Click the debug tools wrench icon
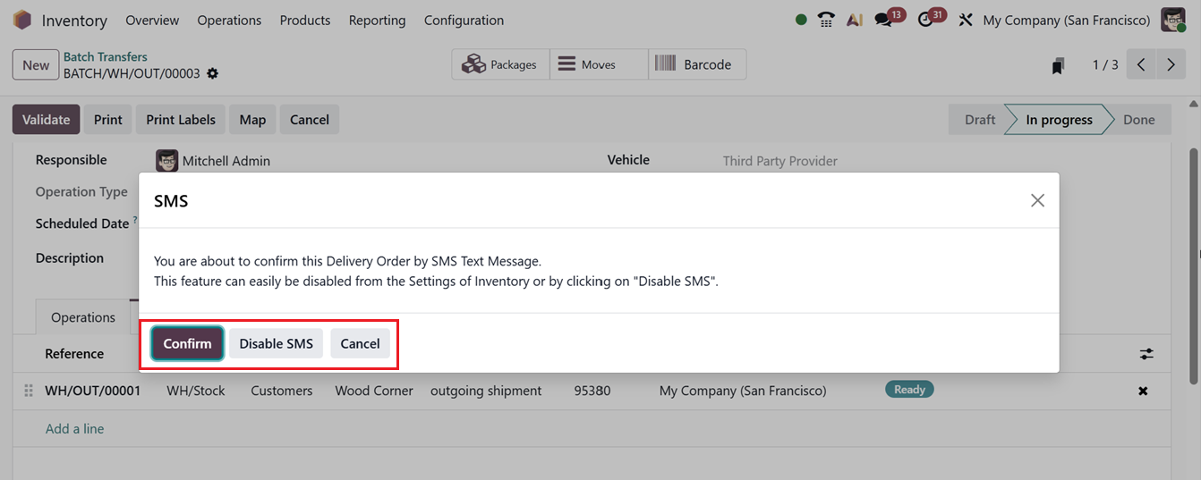This screenshot has width=1201, height=480. (965, 20)
